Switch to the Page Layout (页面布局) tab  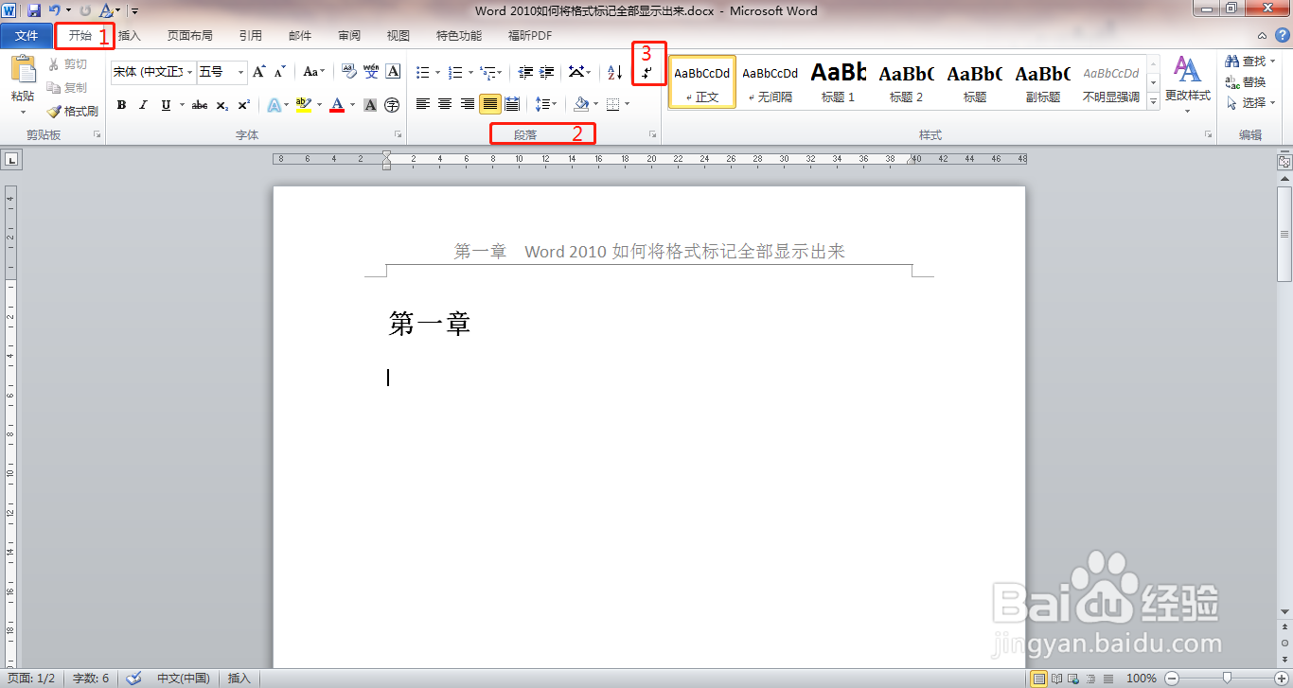pos(190,36)
